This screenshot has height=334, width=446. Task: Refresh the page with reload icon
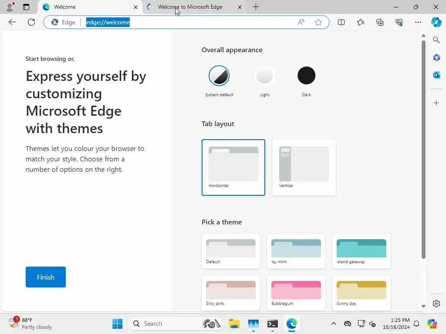click(31, 22)
